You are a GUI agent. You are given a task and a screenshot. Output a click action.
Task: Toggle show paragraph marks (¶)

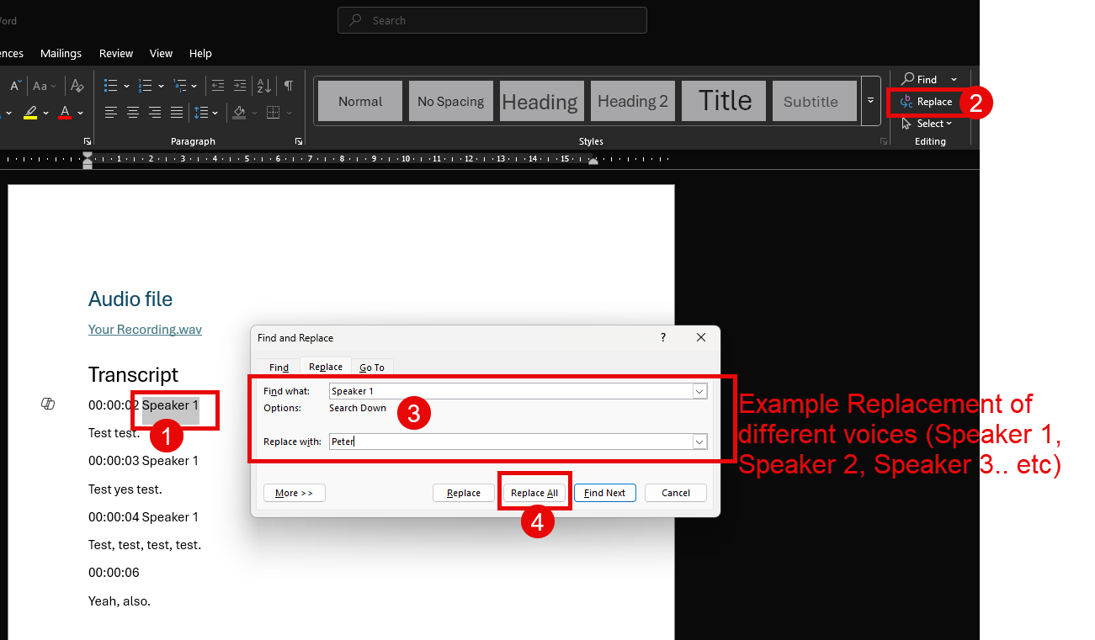(289, 86)
